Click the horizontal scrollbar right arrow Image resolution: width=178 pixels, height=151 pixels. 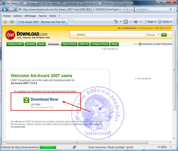pos(170,142)
